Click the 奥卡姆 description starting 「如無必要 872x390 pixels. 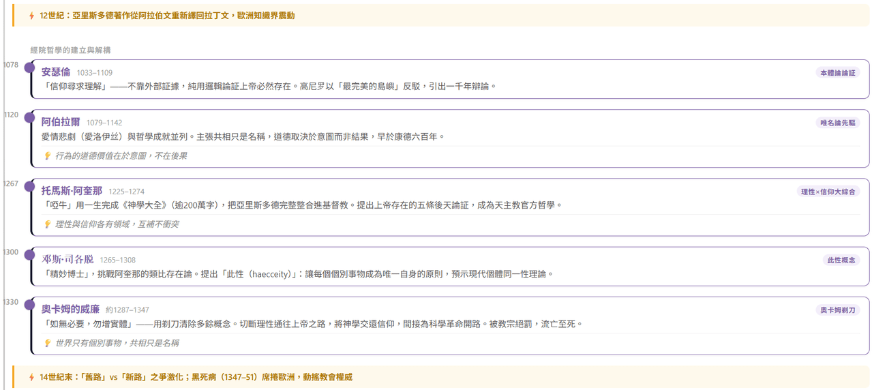point(312,324)
